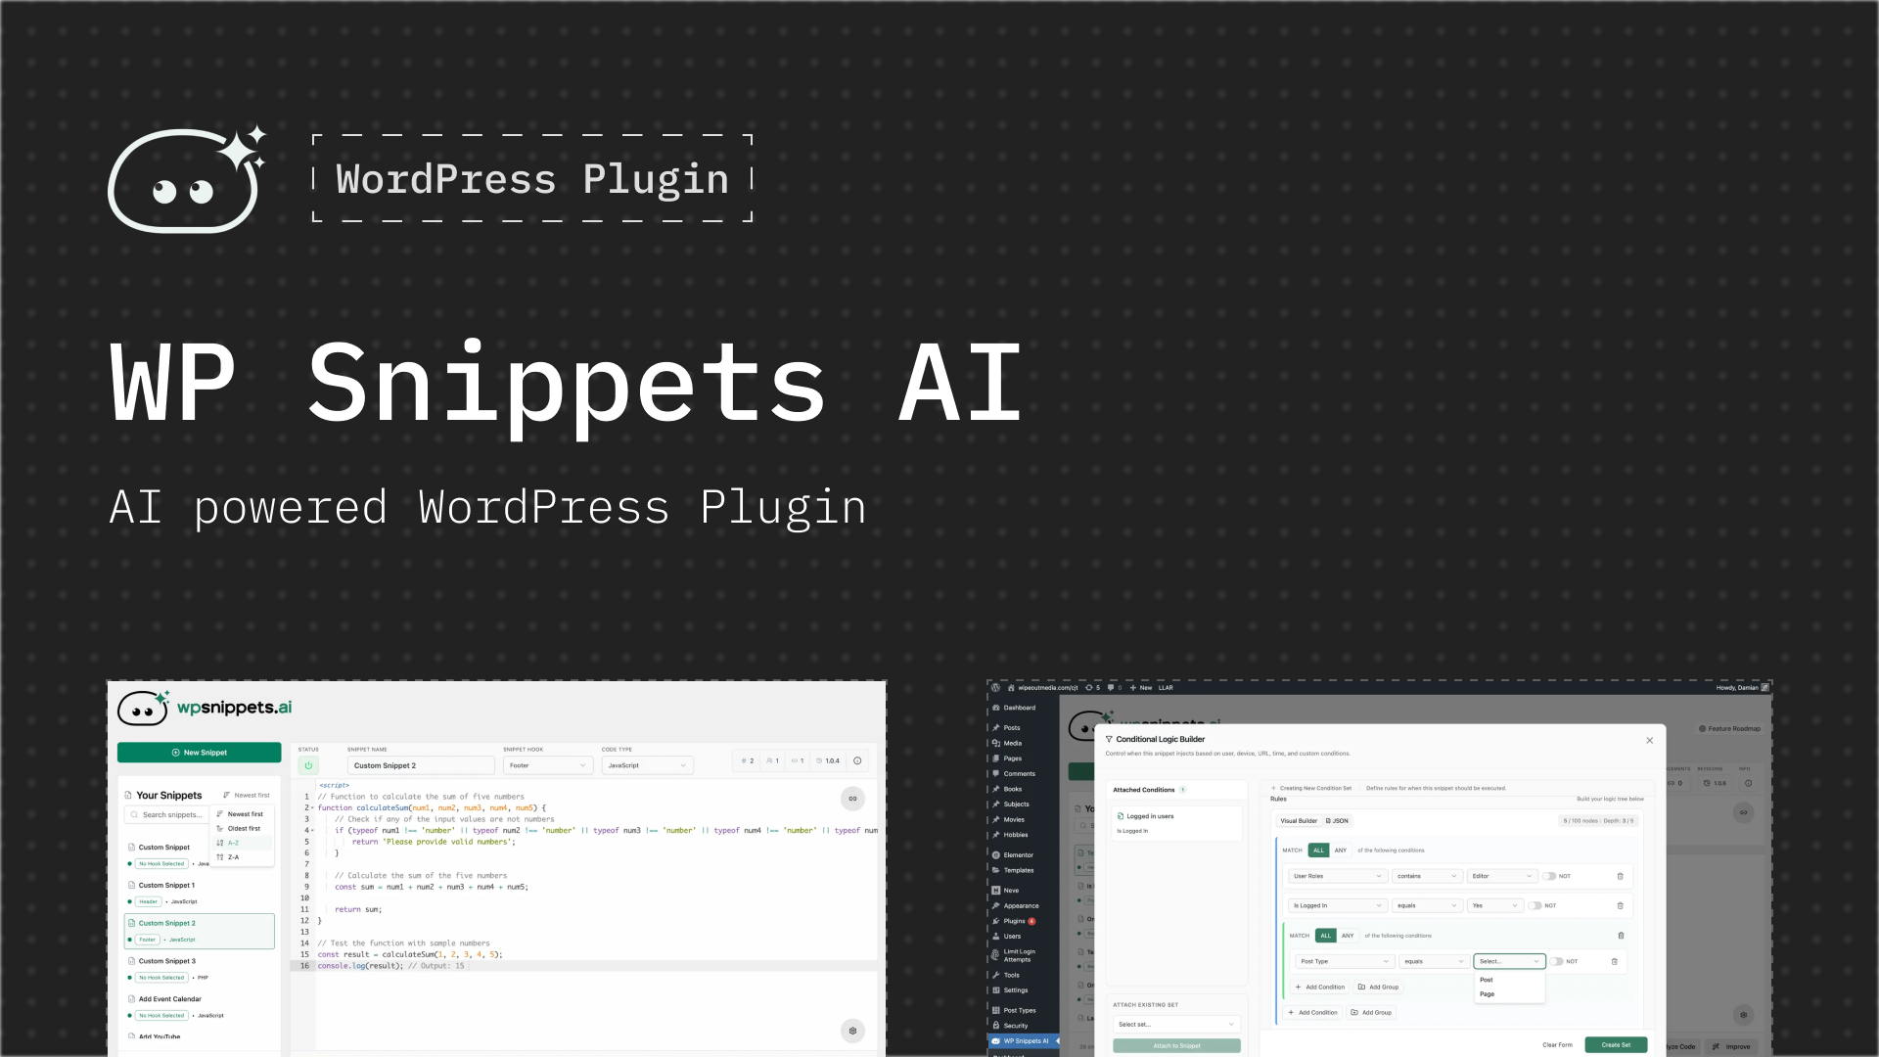This screenshot has width=1879, height=1057.
Task: Switch to the JSON tab in the rules builder
Action: (x=1337, y=820)
